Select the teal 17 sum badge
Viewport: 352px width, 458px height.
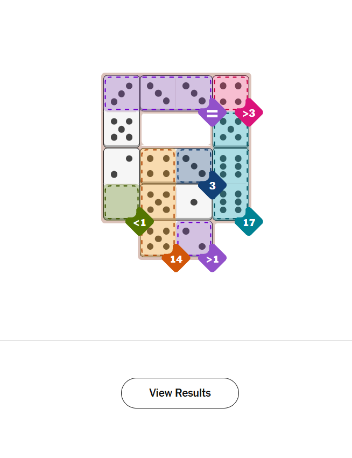(249, 222)
